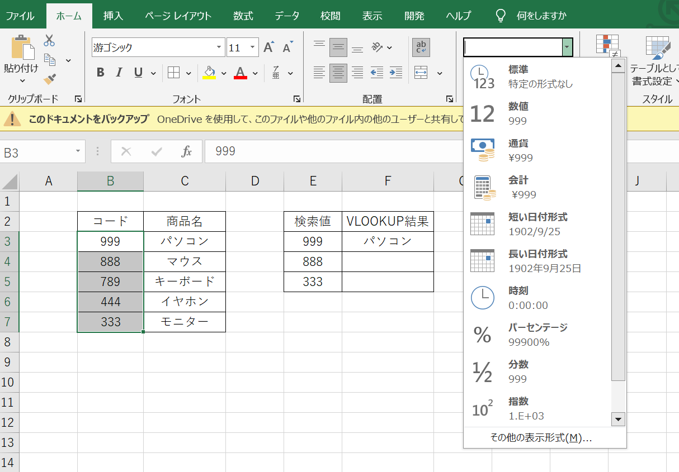Click the Decrease Indent icon

click(x=377, y=73)
